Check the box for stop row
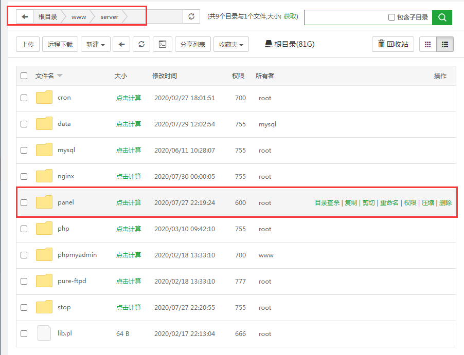Viewport: 464px width, 355px height. [24, 307]
